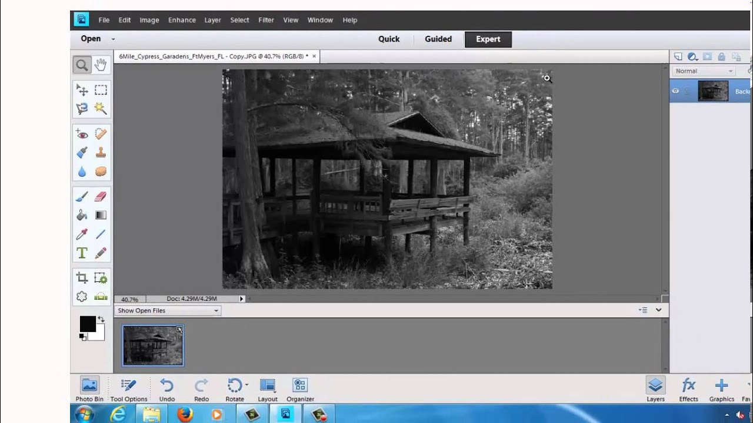Toggle the Layers panel button

point(655,390)
